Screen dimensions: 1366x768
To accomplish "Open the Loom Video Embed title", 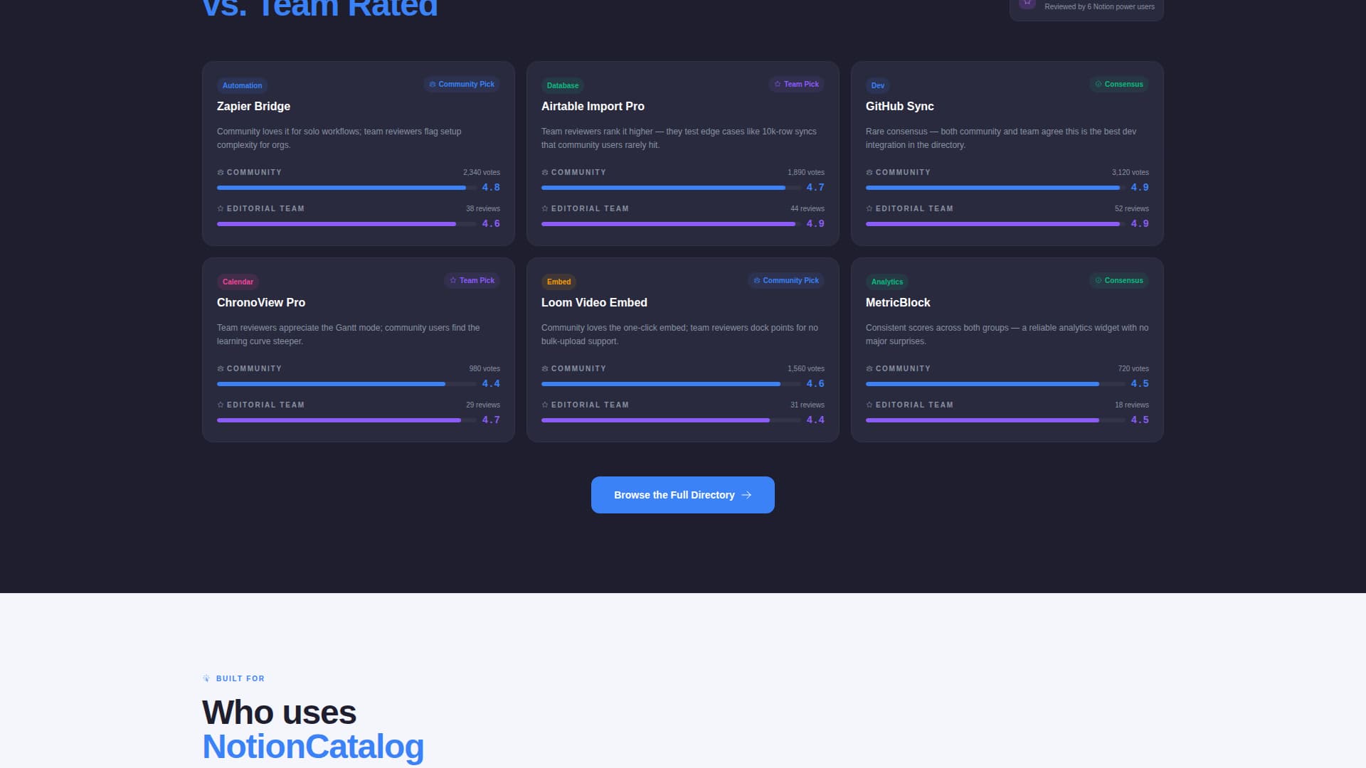I will tap(594, 302).
